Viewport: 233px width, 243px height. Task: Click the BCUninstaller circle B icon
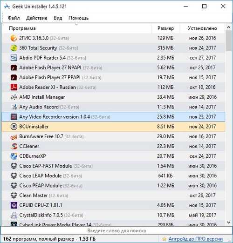pyautogui.click(x=14, y=127)
